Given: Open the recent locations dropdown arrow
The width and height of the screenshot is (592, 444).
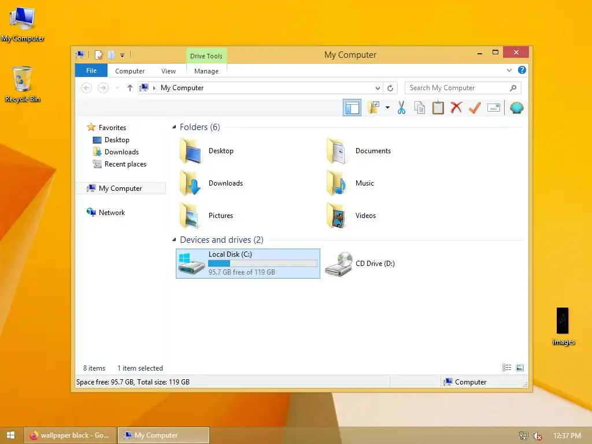Looking at the screenshot, I should pyautogui.click(x=117, y=88).
